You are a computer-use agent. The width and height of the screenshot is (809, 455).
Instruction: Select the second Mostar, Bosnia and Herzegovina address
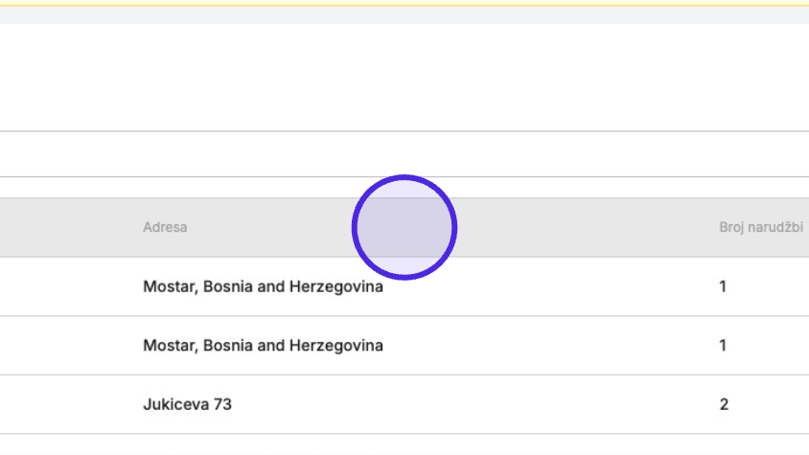tap(263, 345)
